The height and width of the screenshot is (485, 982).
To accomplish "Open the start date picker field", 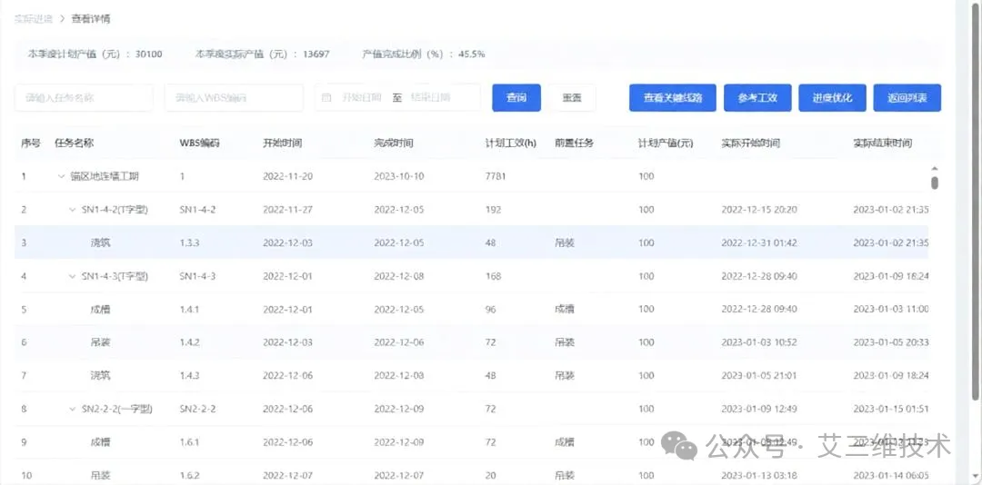I will coord(362,97).
